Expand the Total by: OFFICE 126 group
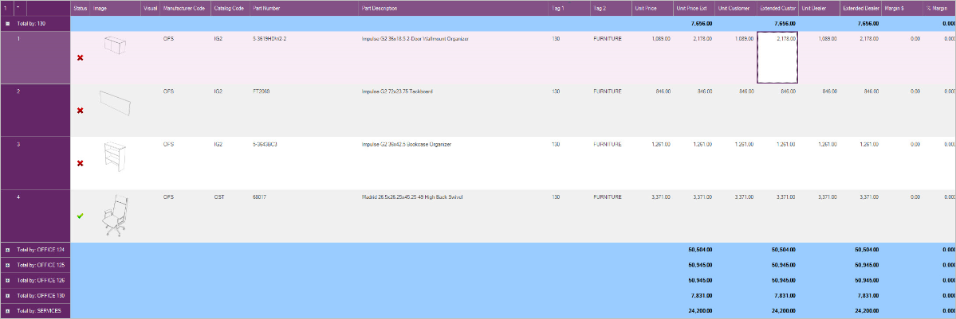 [x=7, y=280]
